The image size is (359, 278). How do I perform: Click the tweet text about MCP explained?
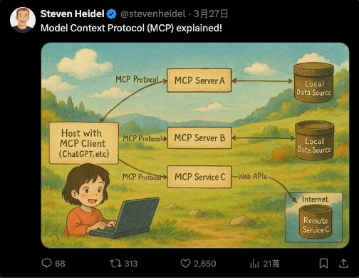(131, 28)
